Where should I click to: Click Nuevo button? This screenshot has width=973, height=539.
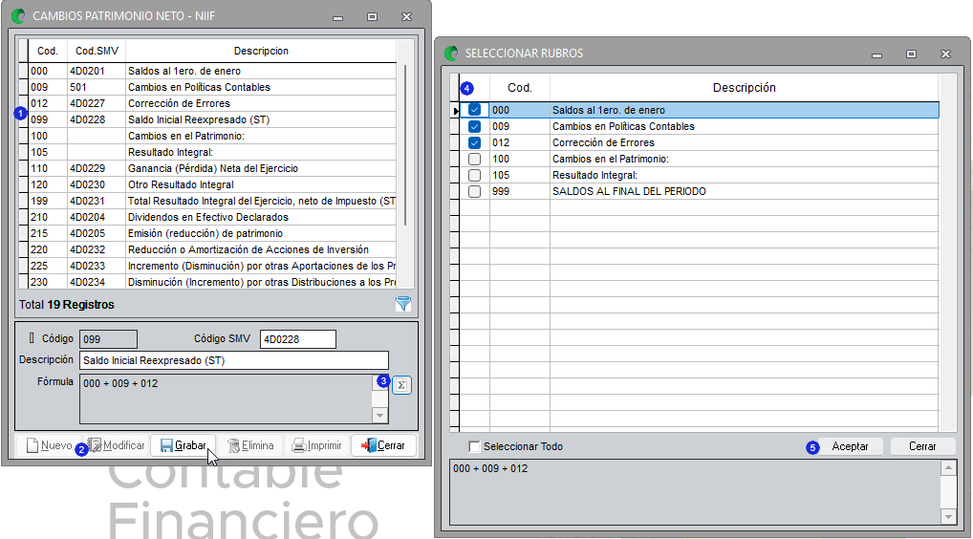(x=50, y=445)
